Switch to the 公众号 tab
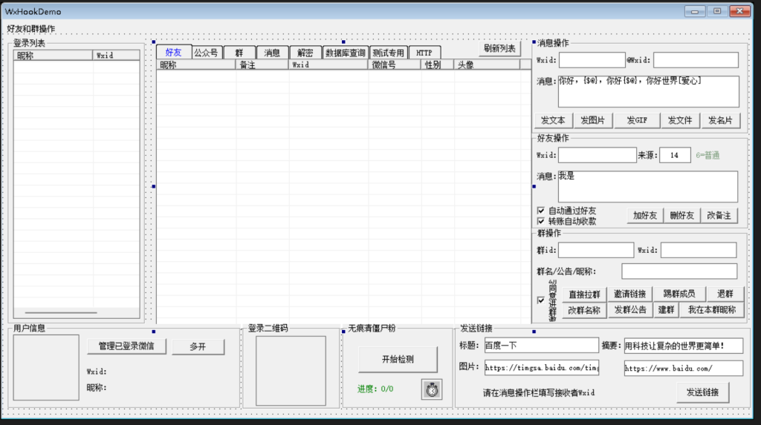 207,53
